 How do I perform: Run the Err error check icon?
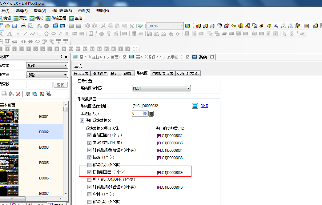(140, 26)
